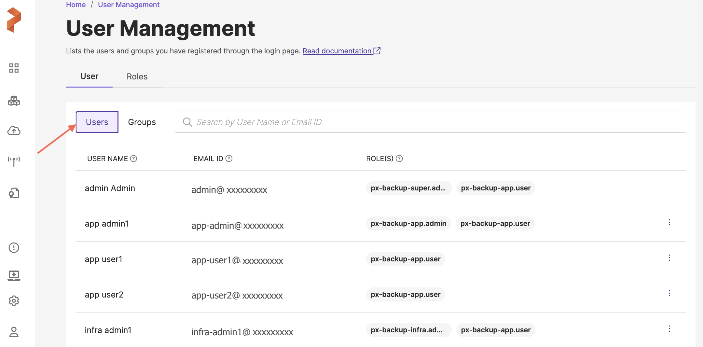Select the User tab

(89, 76)
